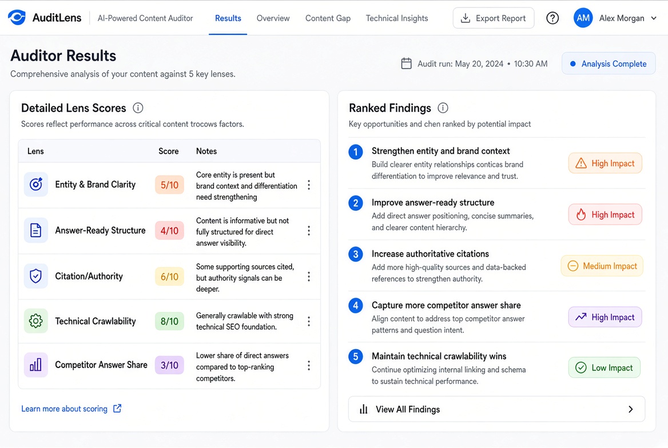Screen dimensions: 668x448
Task: Click the View All Findings chevron arrow
Action: coord(631,409)
